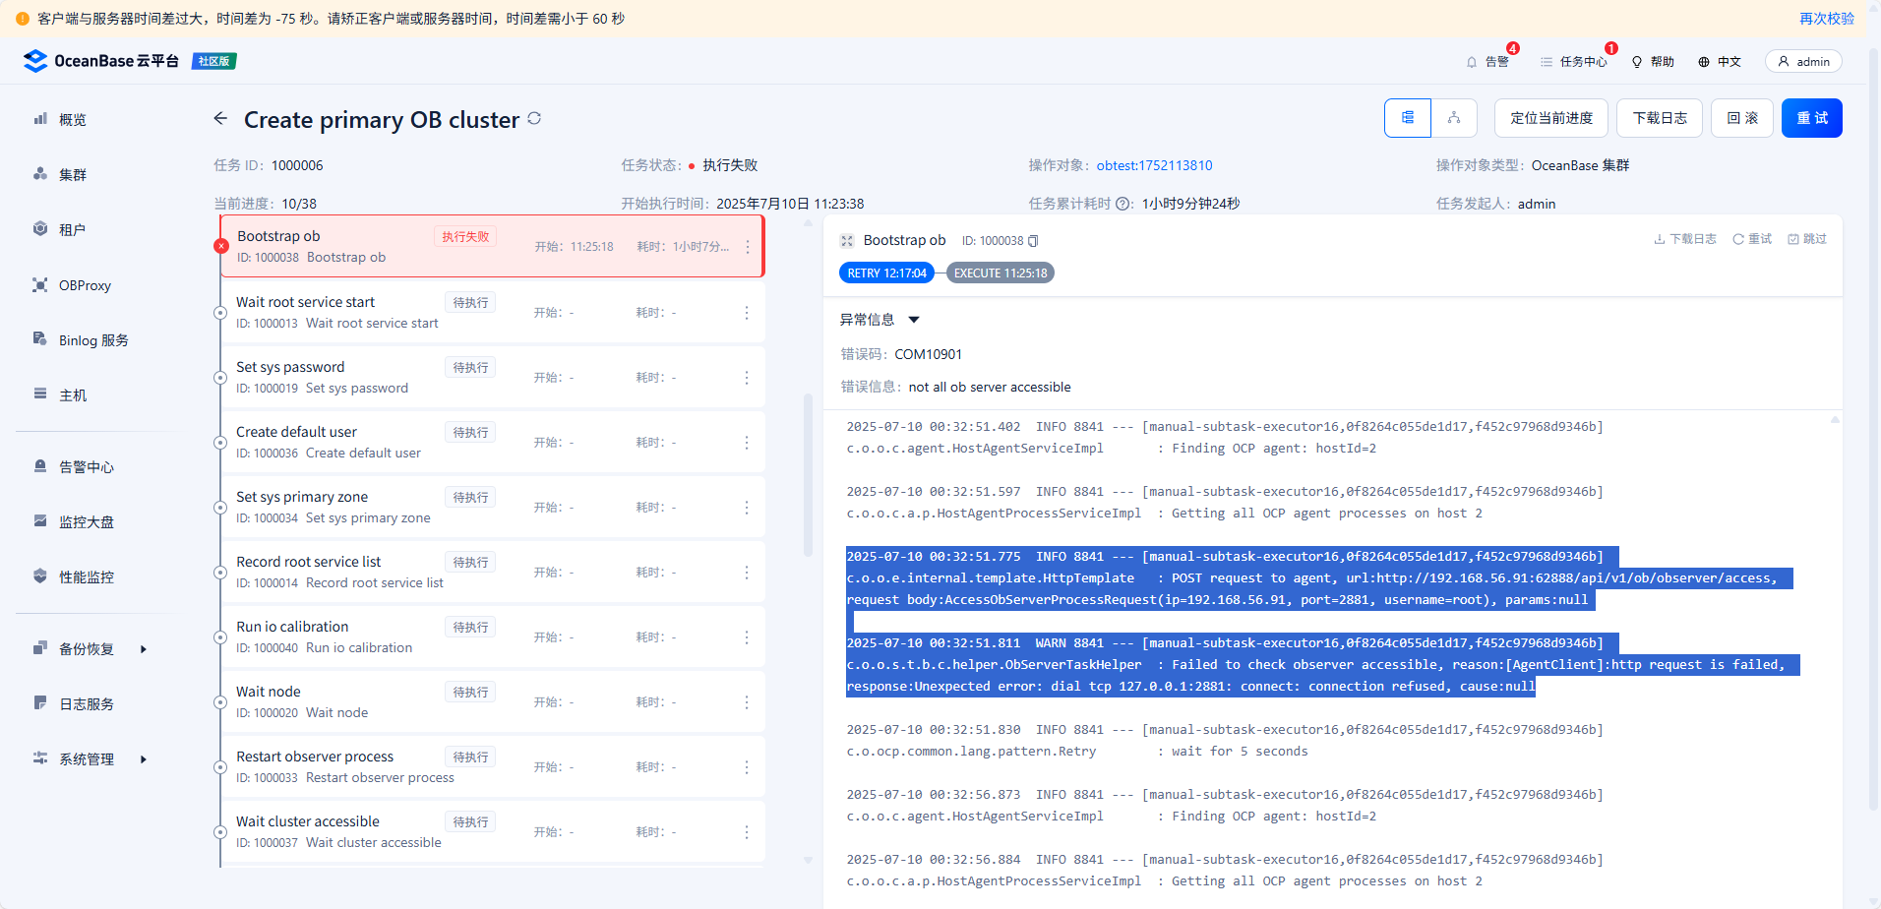Click the 回滚 rollback button
Screen dimensions: 1881x909
[1742, 118]
